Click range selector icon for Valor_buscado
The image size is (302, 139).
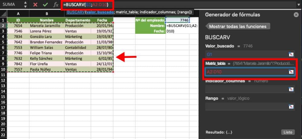[291, 54]
